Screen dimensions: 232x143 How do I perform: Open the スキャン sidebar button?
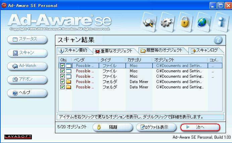pos(27,53)
